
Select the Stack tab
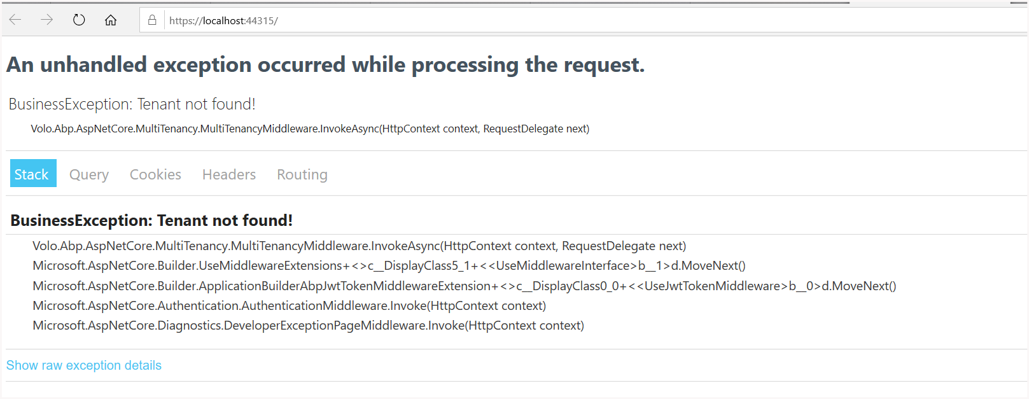32,174
